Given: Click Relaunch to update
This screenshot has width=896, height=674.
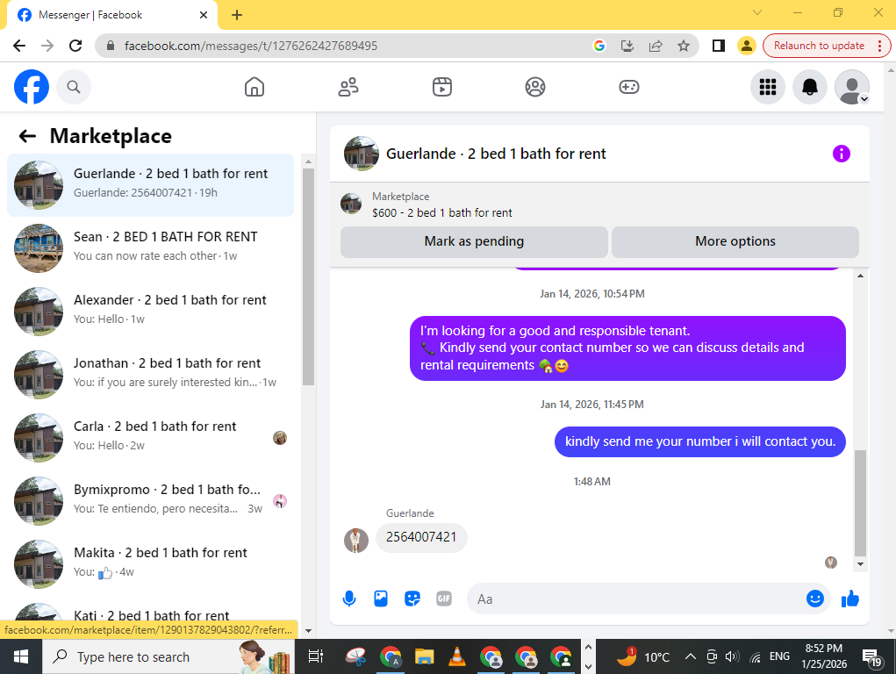Looking at the screenshot, I should point(819,46).
